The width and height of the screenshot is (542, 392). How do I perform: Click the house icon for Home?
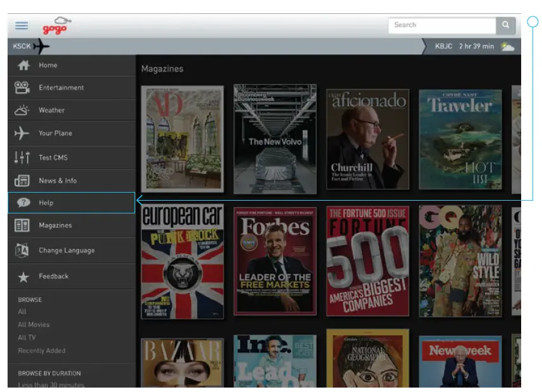(x=23, y=65)
